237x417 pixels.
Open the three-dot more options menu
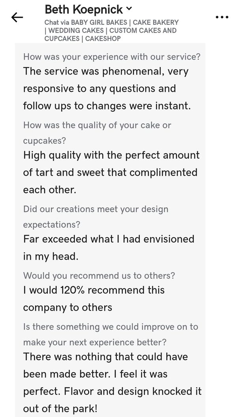(x=222, y=17)
